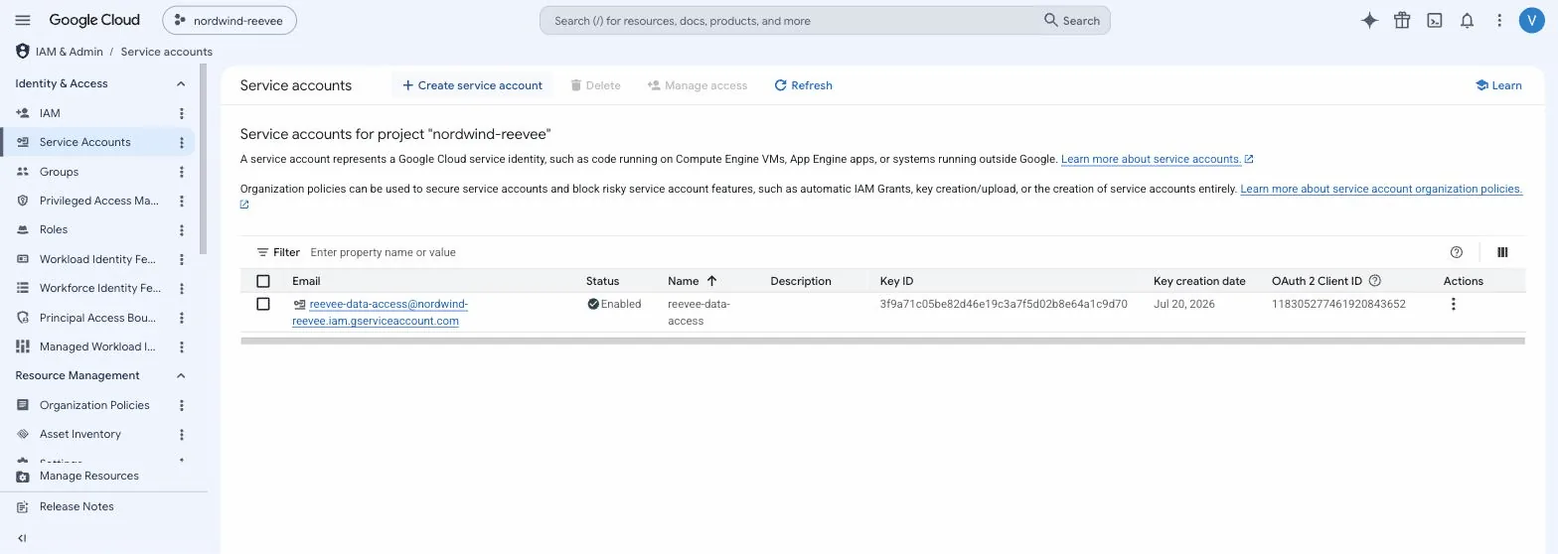Select the reevee-data-access row checkbox
Screen dimensions: 1558x554
(263, 304)
